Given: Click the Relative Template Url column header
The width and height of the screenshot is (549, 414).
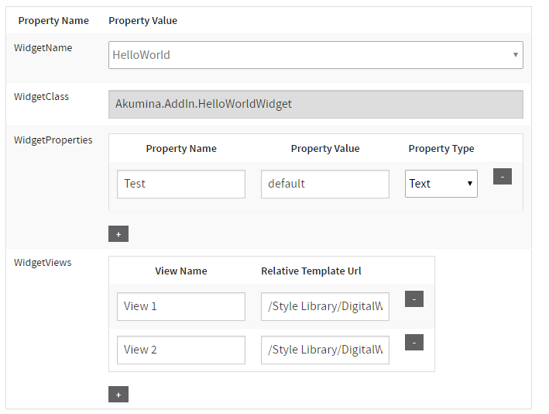Looking at the screenshot, I should click(x=311, y=271).
